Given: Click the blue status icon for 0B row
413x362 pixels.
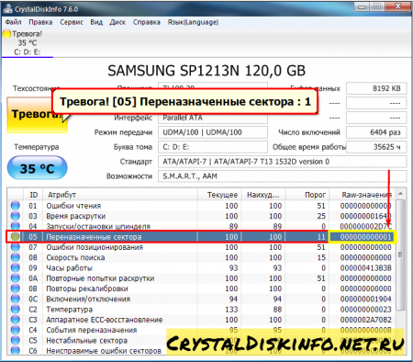Looking at the screenshot, I should [x=15, y=288].
